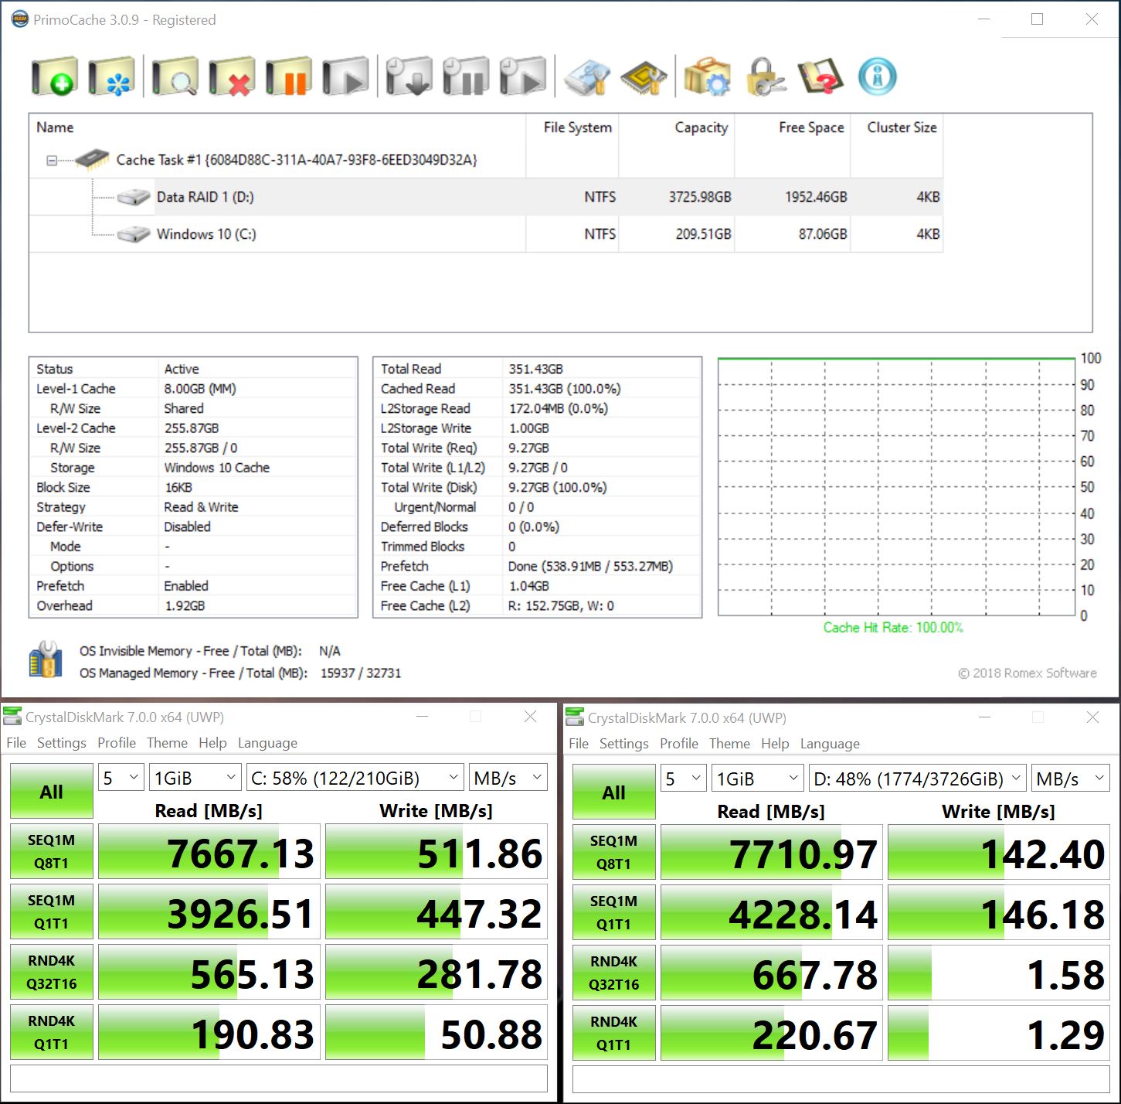This screenshot has height=1104, width=1121.
Task: Run RND4K Q32T16 test in right CrystalDiskMark
Action: [x=614, y=973]
